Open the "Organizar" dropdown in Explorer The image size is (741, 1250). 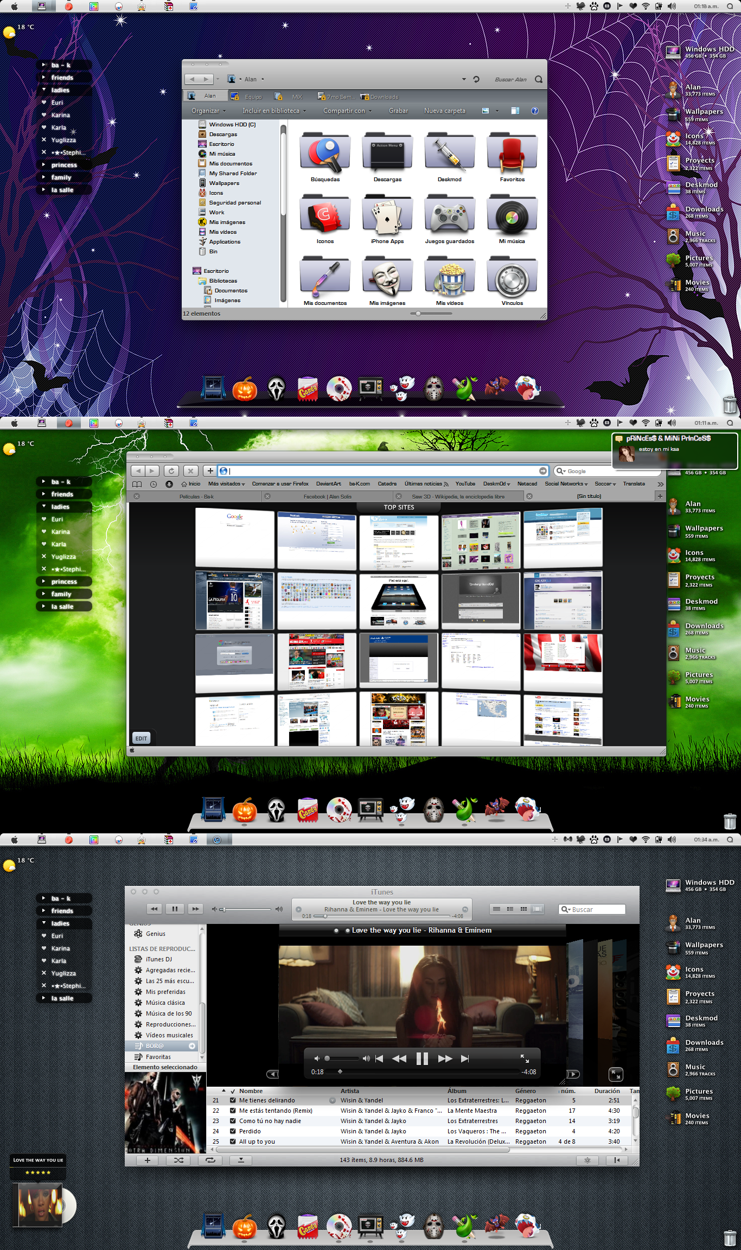click(208, 111)
